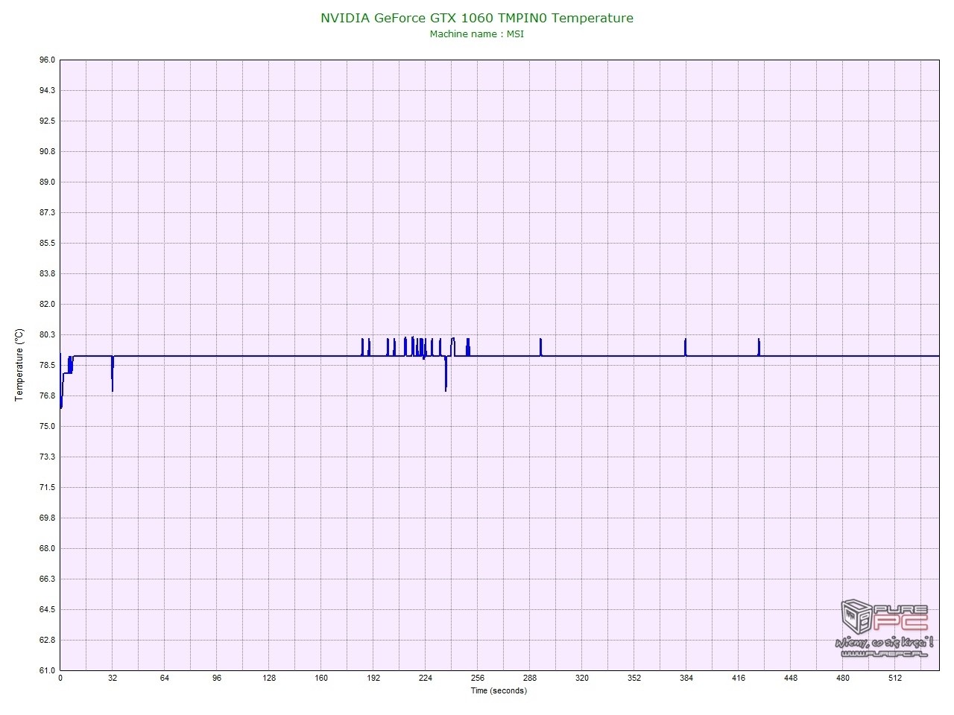
Task: Click the 0 x-axis time label
Action: click(x=60, y=678)
